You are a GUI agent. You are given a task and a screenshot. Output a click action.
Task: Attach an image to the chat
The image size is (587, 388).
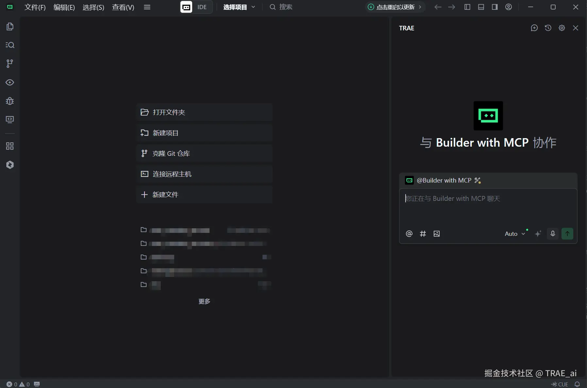coord(437,234)
